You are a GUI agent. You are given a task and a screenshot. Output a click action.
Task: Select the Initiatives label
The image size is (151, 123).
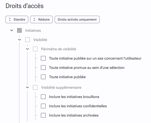pos(33,30)
